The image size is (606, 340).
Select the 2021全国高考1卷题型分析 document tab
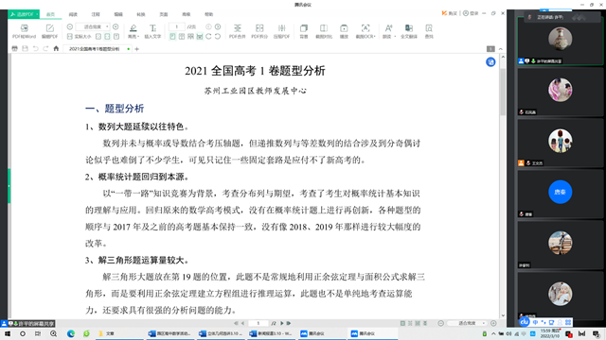coord(97,49)
